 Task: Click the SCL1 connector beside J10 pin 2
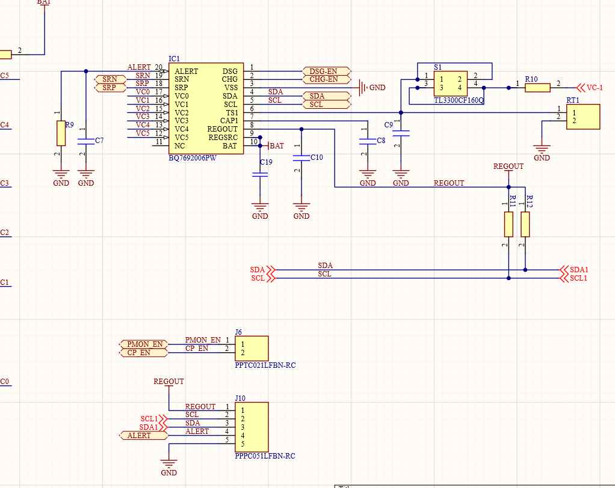(154, 419)
